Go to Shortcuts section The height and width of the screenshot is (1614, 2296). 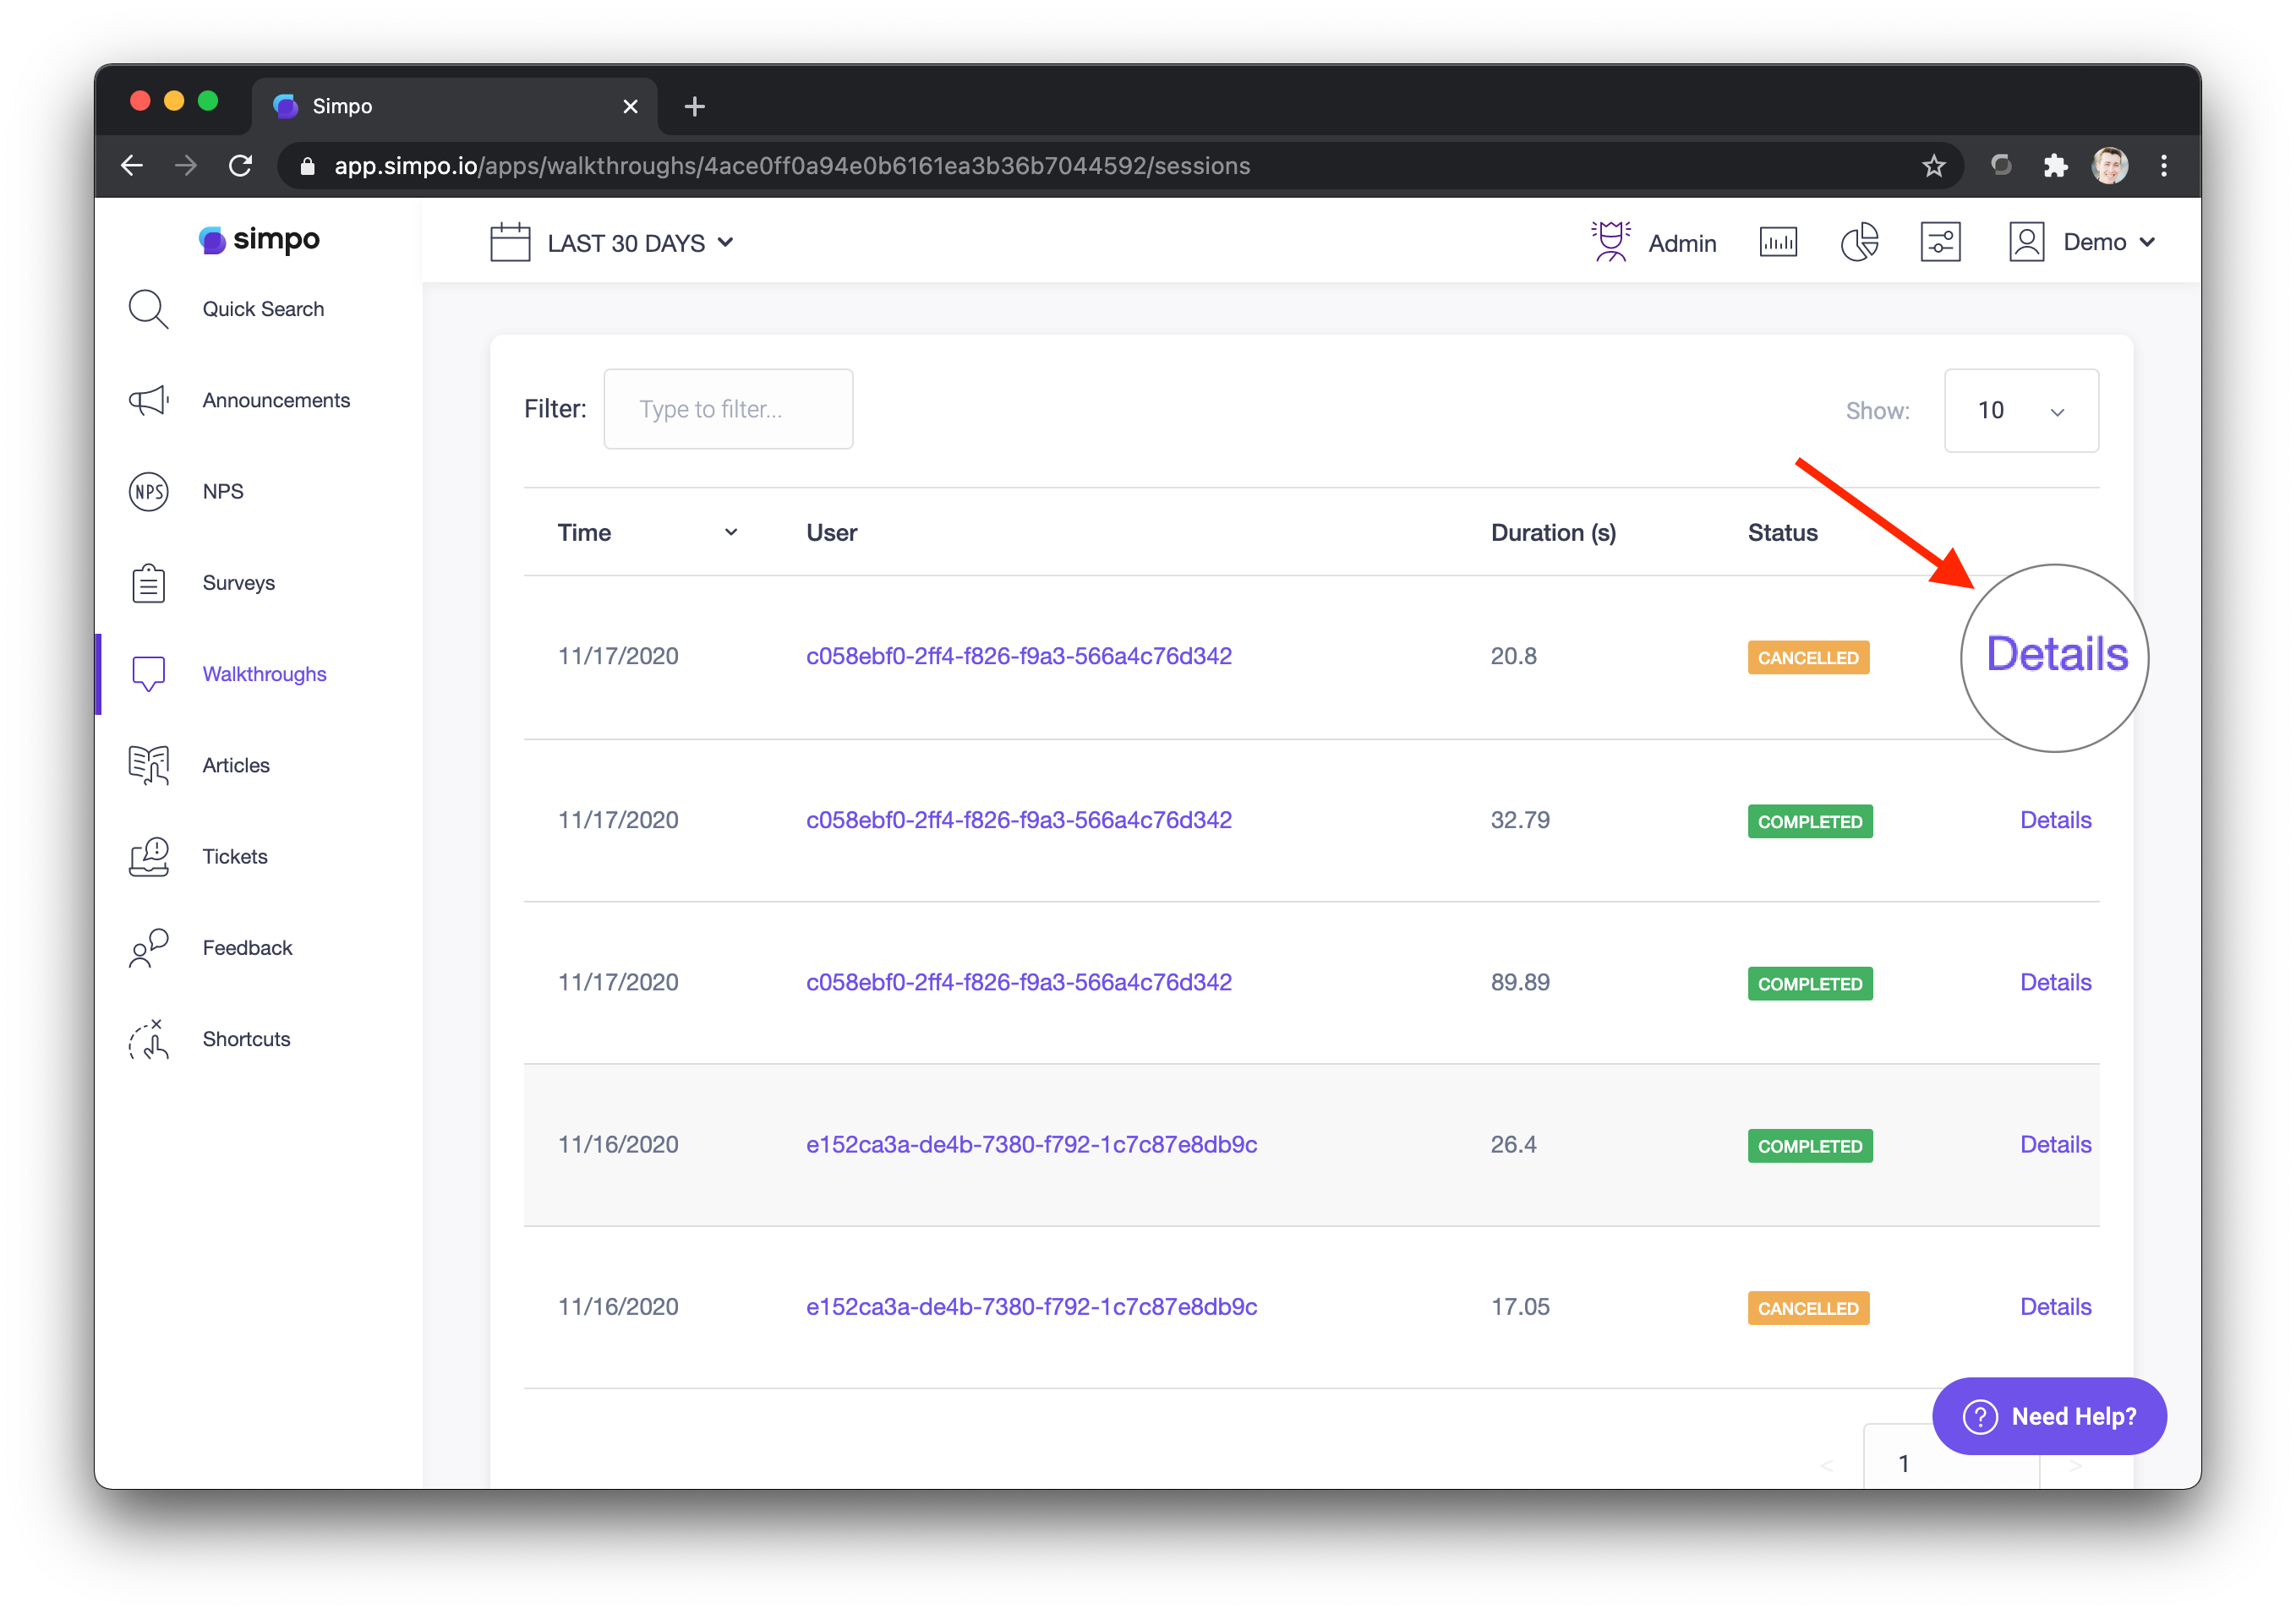click(246, 1039)
